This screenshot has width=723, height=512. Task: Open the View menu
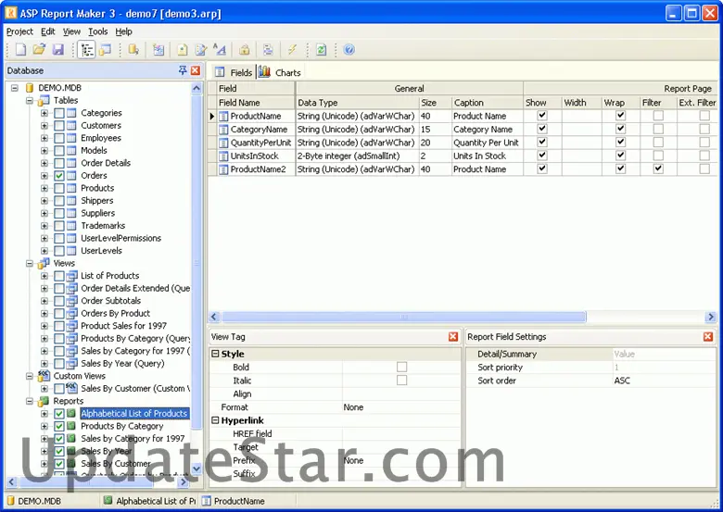tap(71, 31)
